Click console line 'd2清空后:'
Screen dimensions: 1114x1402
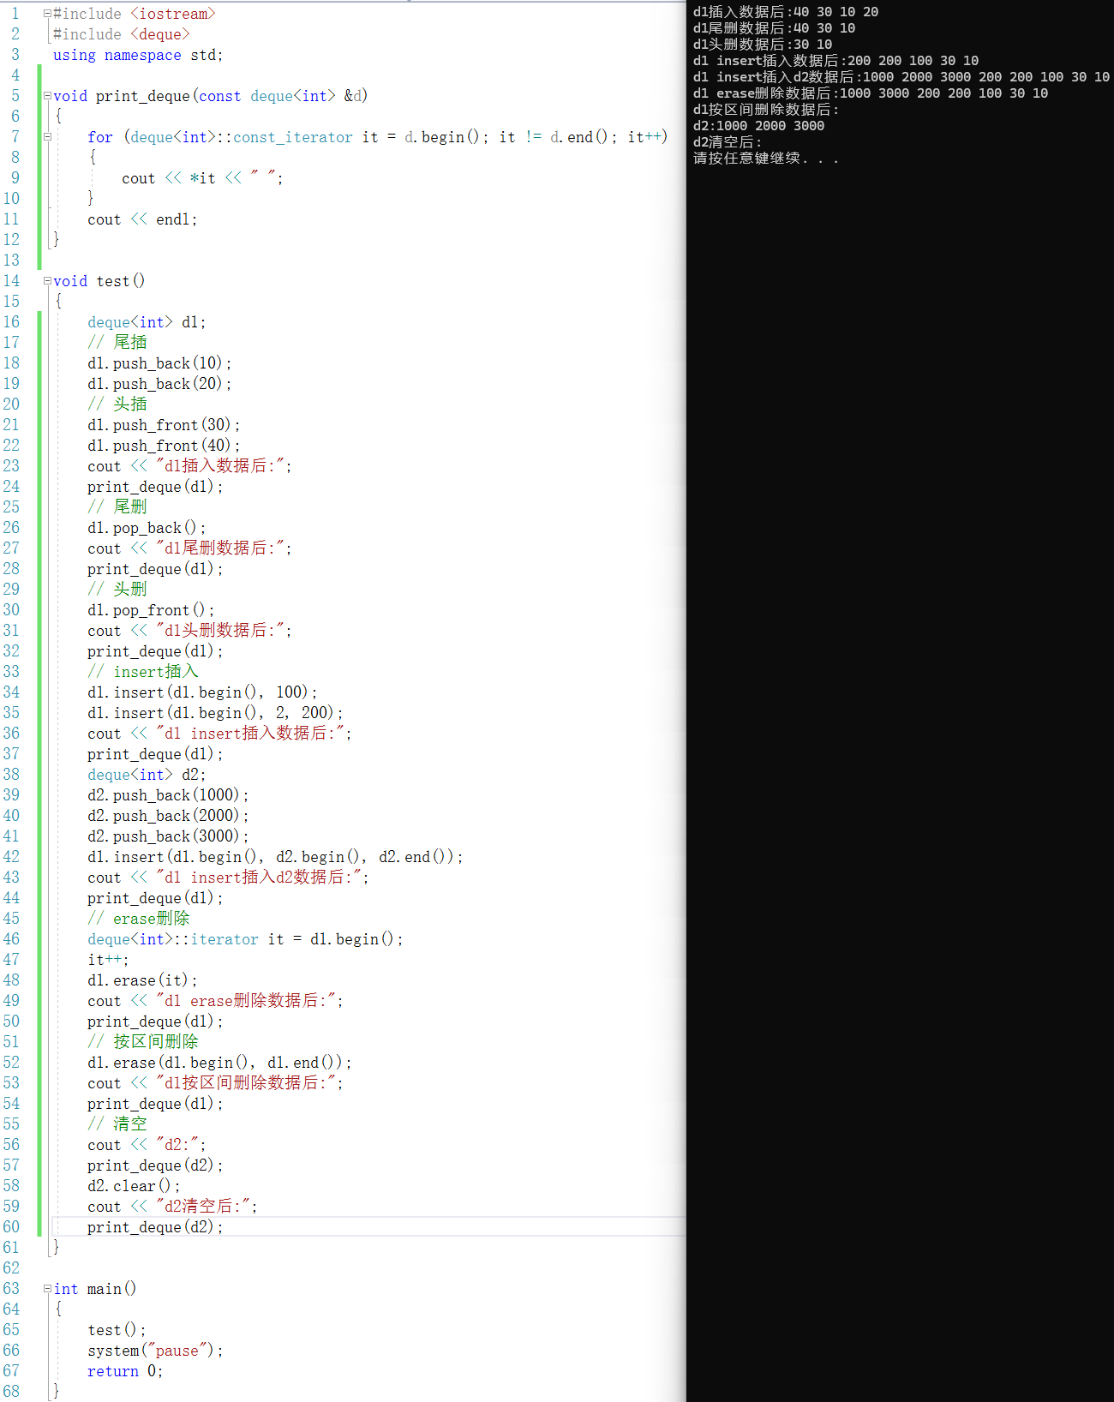coord(728,142)
